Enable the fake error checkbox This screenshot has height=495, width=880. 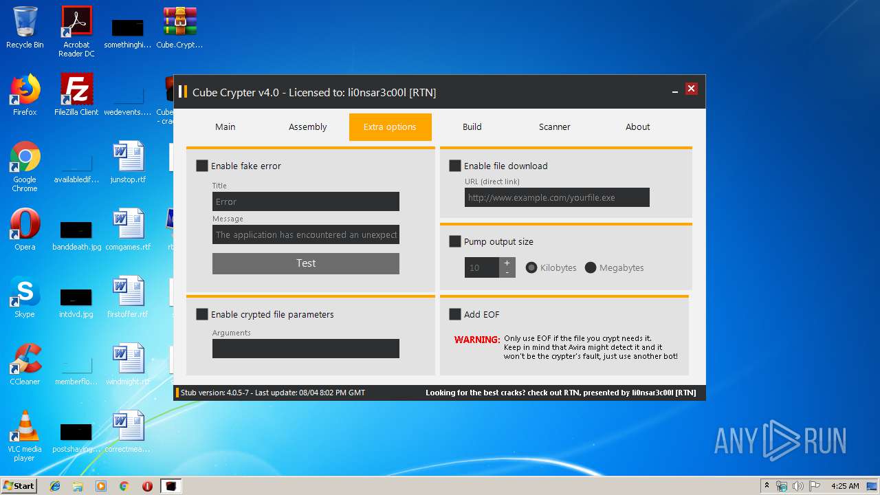(x=202, y=166)
